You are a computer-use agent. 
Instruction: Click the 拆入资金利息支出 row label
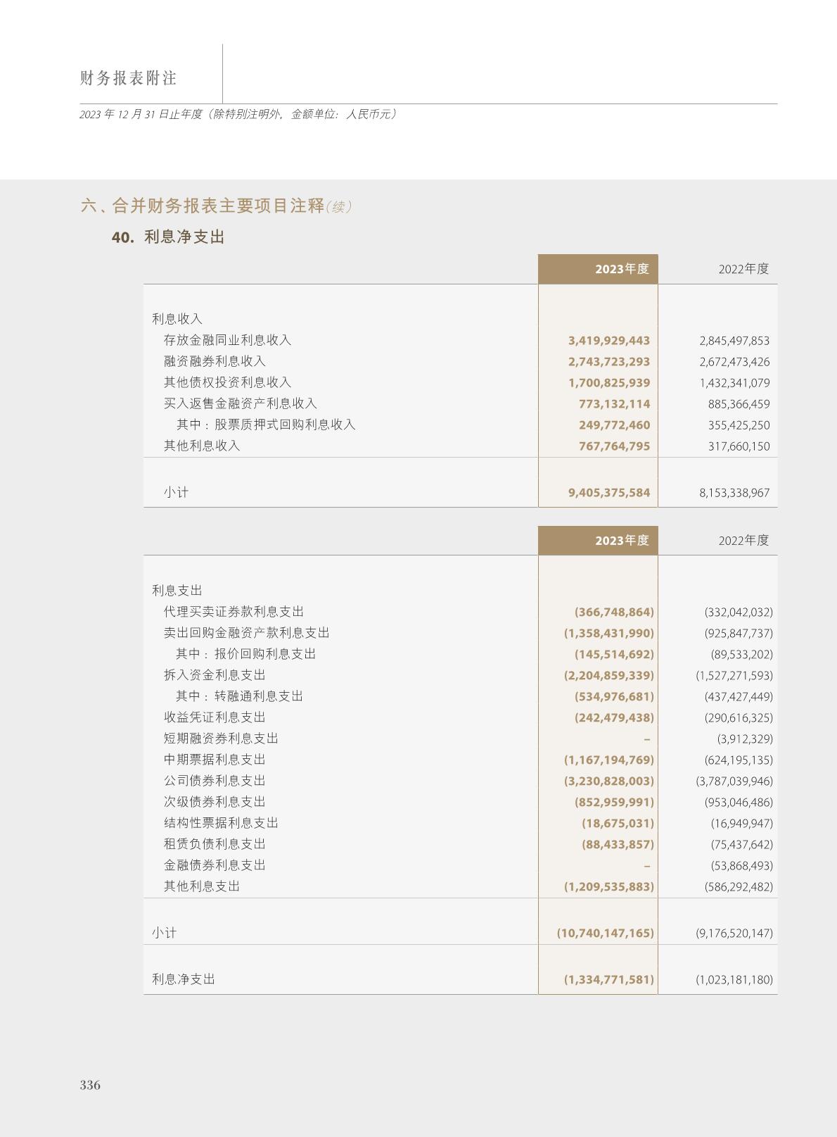[215, 675]
